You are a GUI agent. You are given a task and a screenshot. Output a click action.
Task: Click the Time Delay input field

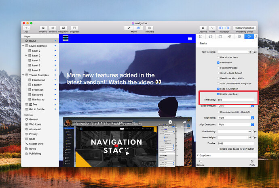tap(236, 100)
